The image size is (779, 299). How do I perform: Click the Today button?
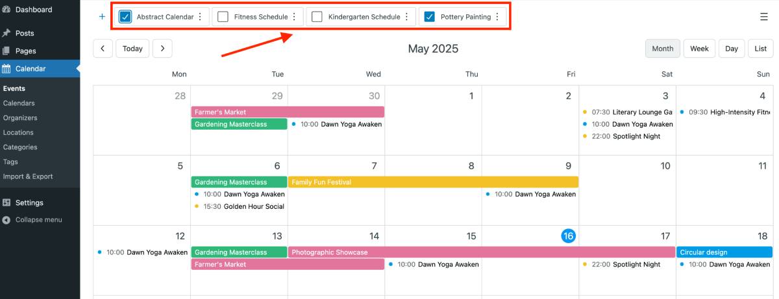(132, 49)
